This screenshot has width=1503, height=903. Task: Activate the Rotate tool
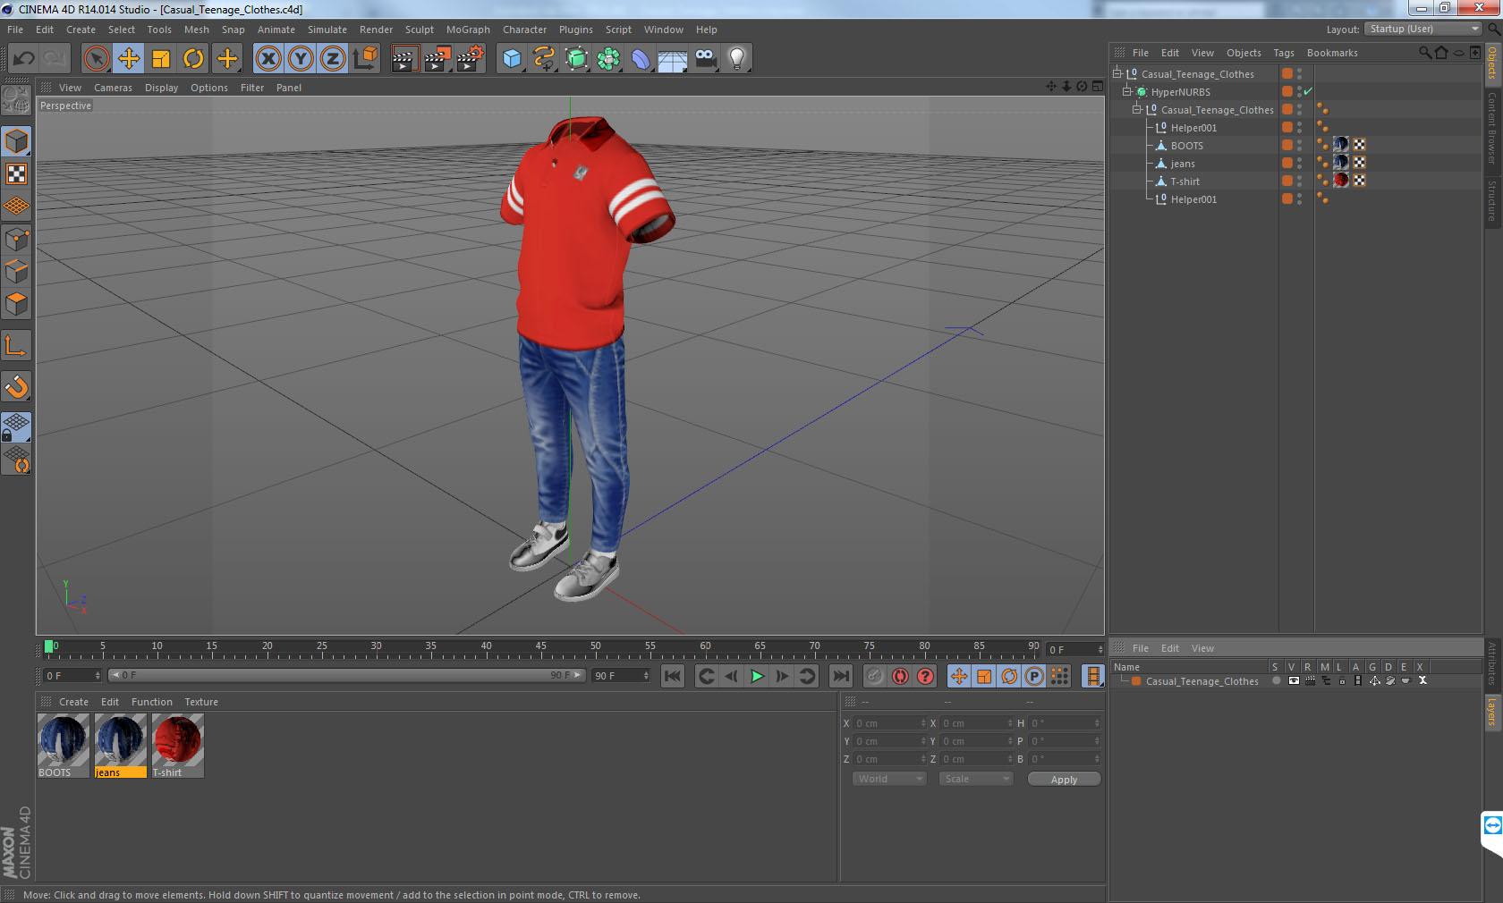194,59
